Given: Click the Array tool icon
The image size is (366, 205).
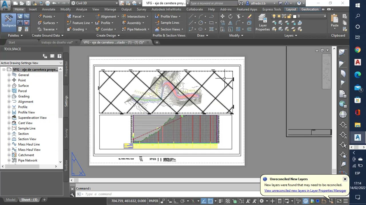Looking at the screenshot, I should tap(238, 29).
